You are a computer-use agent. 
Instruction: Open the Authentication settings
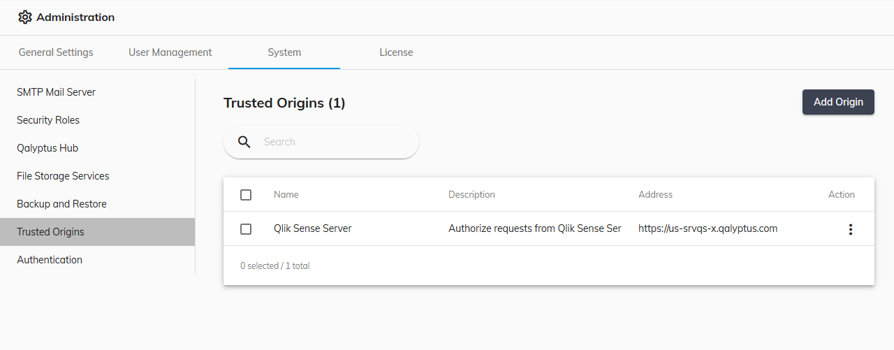97,260
